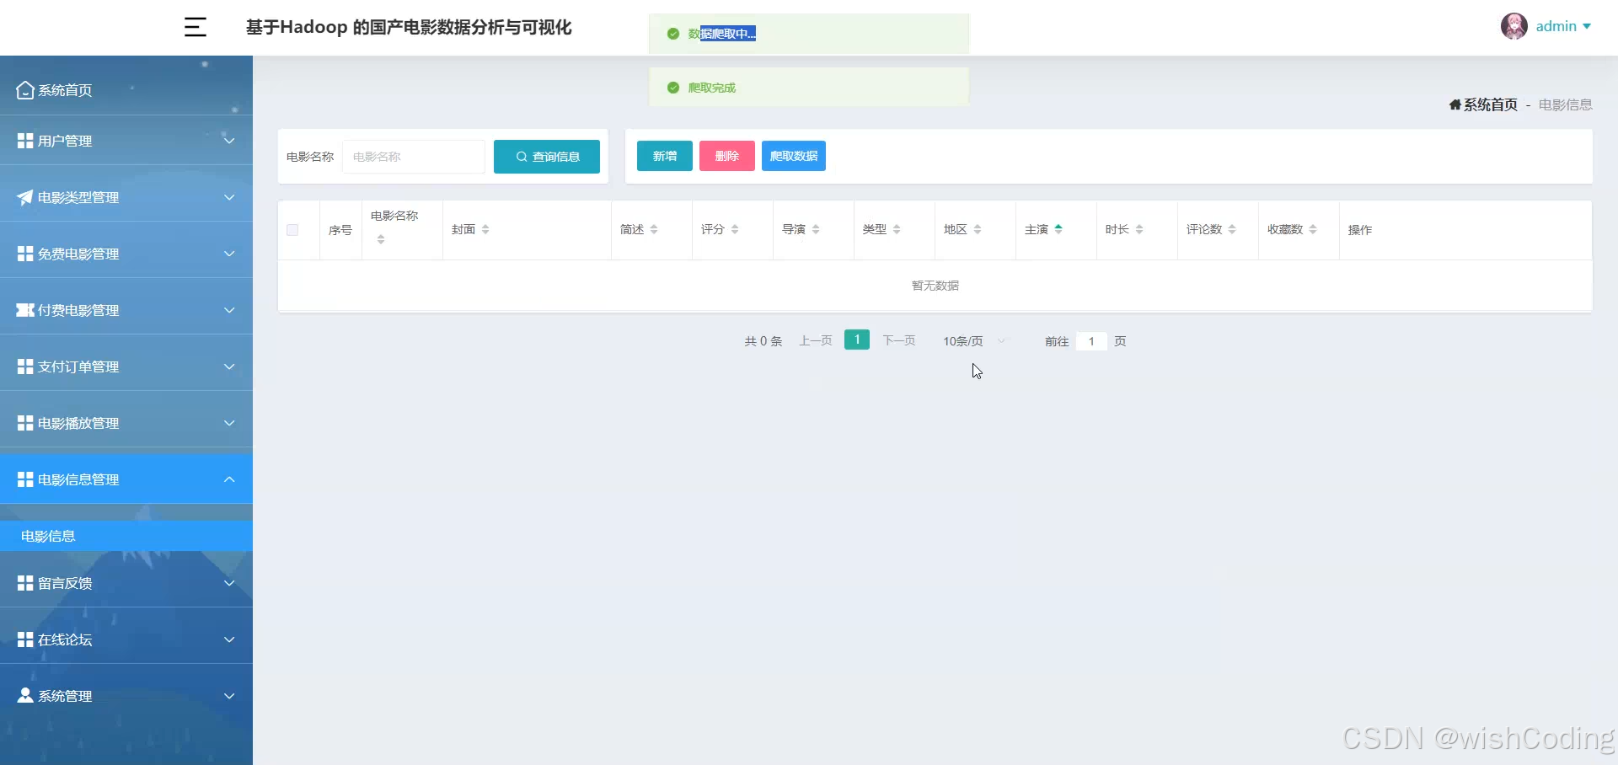
Task: Click the 电影类型管理 paper-plane icon
Action: (x=24, y=197)
